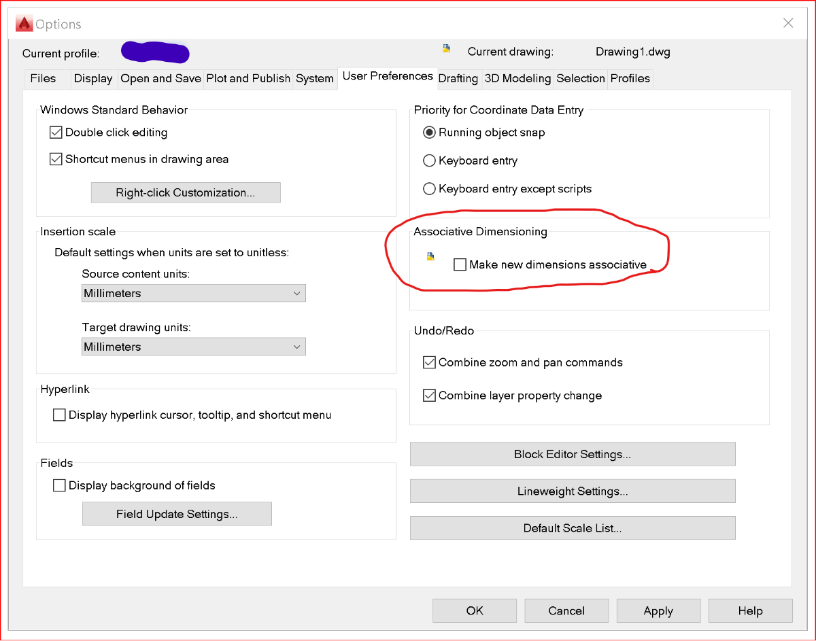
Task: Click the AutoCAD logo in title bar
Action: tap(24, 24)
